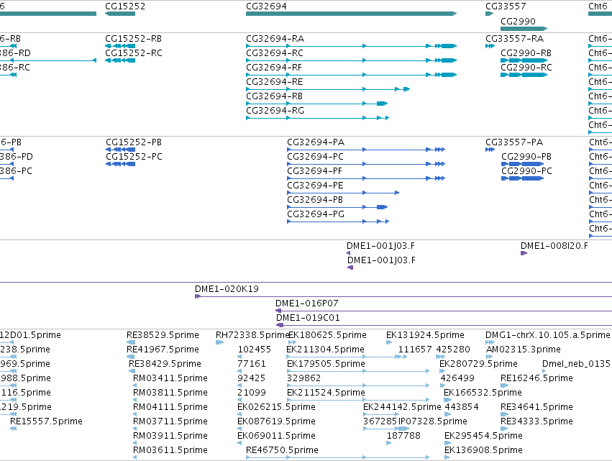Select the DME1-008I20.F feature

[554, 246]
